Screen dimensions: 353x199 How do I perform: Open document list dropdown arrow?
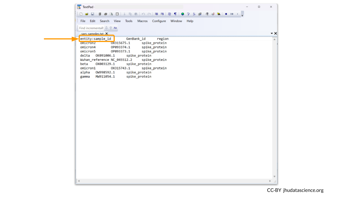pos(272,34)
